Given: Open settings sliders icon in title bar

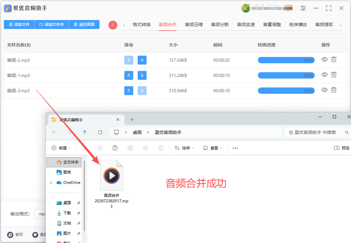Looking at the screenshot, I should [x=303, y=8].
